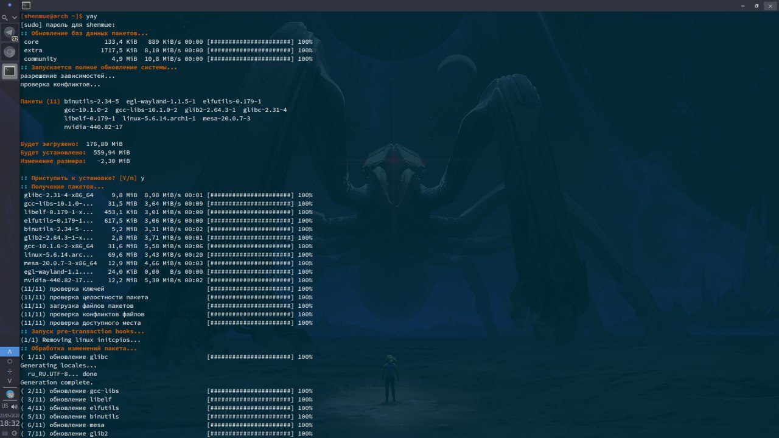Click the terminal window icon in the title bar

tap(26, 5)
